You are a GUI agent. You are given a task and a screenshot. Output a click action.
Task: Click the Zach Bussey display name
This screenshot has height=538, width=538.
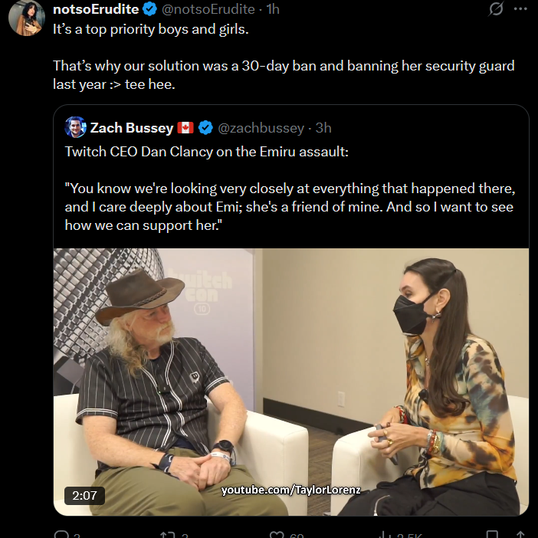click(132, 128)
